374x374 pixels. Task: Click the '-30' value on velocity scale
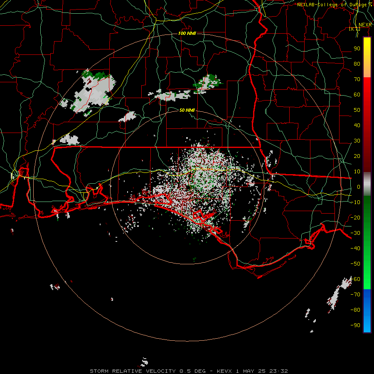pos(355,233)
